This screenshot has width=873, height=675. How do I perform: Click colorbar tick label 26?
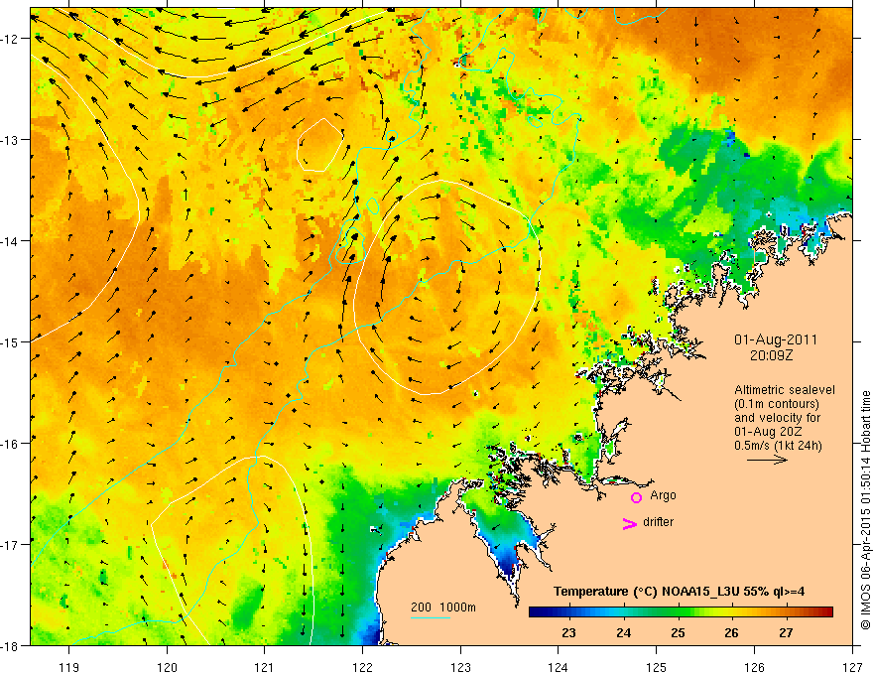point(731,633)
